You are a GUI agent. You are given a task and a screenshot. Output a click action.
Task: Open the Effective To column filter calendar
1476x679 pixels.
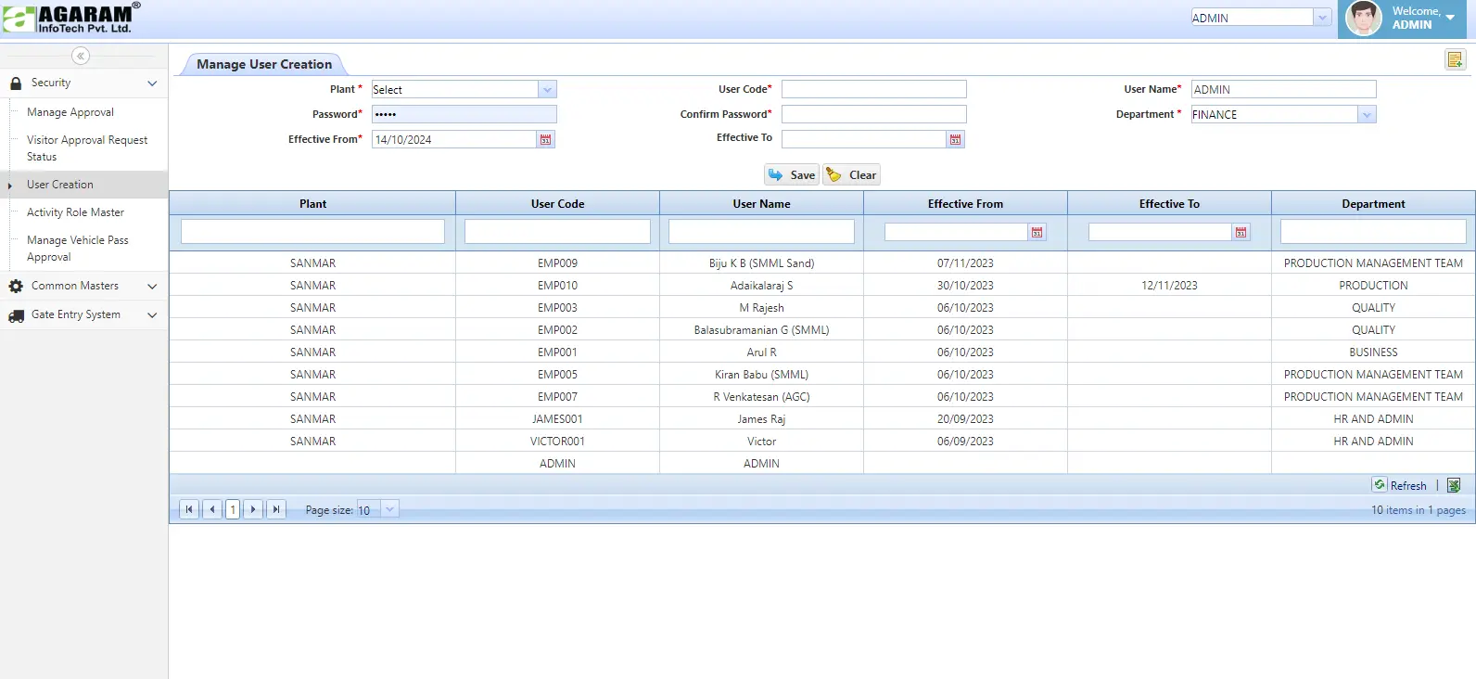tap(1241, 232)
